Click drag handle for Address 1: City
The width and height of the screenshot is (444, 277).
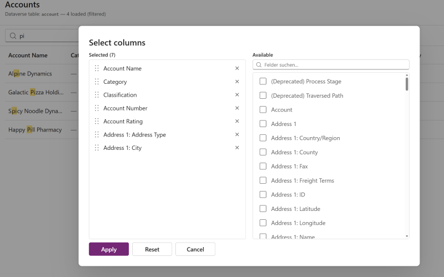[97, 148]
